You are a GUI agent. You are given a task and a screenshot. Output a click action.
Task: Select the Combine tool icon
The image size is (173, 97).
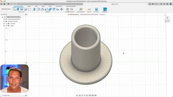pos(50,9)
